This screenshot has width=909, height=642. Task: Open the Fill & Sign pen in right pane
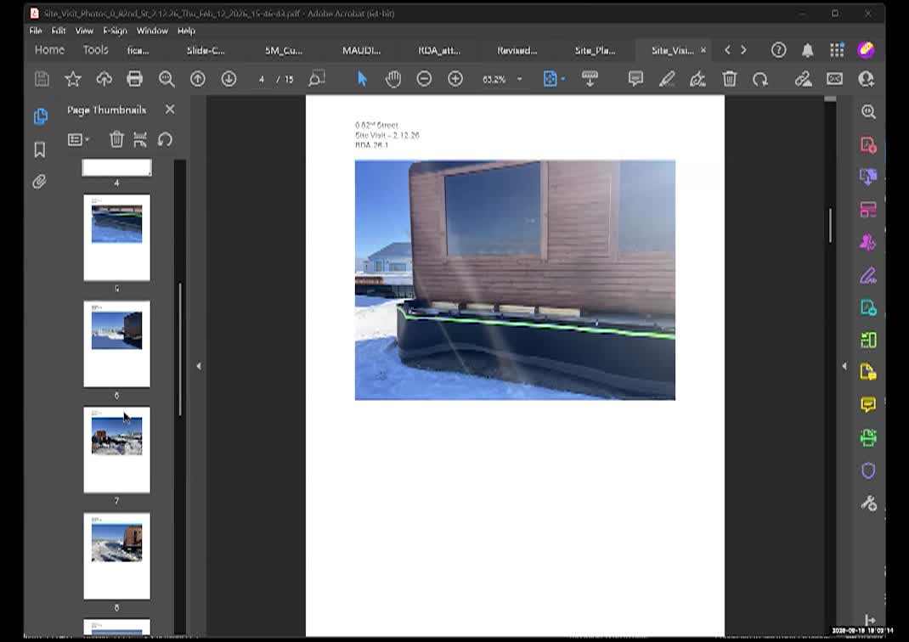868,276
